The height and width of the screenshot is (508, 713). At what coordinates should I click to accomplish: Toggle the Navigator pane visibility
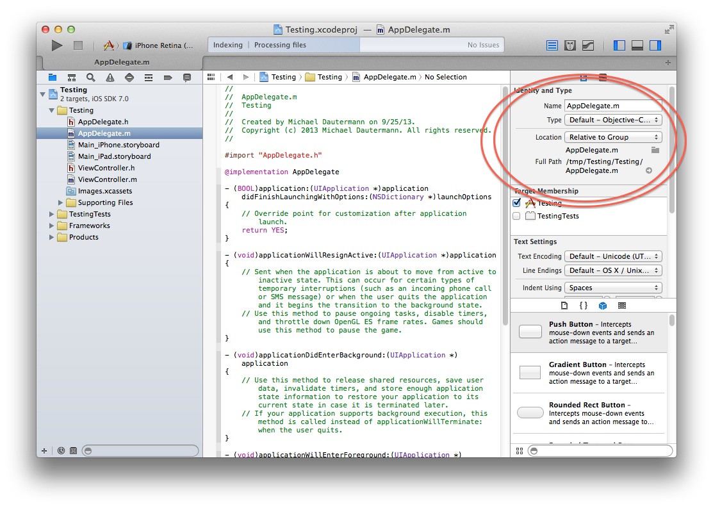[619, 45]
